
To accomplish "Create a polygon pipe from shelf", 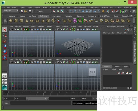I will [x=48, y=21].
